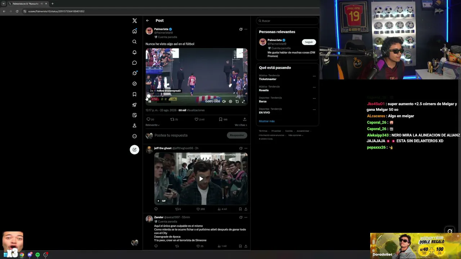Open Términos footer link
This screenshot has height=259, width=461.
(263, 131)
